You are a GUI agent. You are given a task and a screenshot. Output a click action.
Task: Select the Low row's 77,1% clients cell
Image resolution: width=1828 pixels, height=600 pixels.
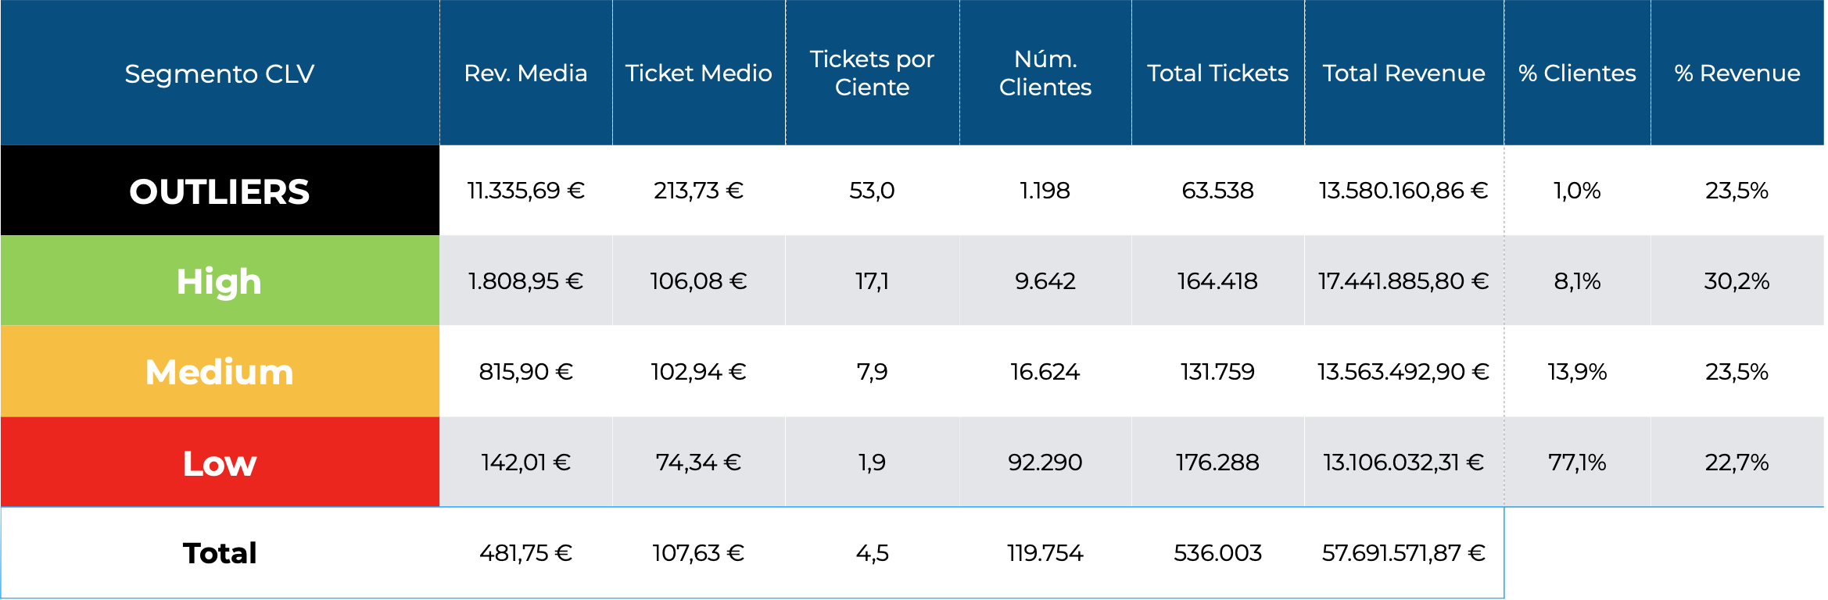tap(1577, 462)
